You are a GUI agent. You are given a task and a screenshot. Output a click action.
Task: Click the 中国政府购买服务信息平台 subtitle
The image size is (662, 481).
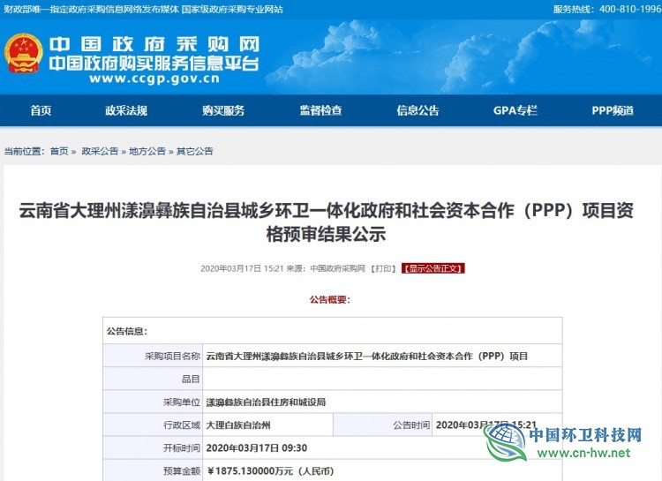154,64
